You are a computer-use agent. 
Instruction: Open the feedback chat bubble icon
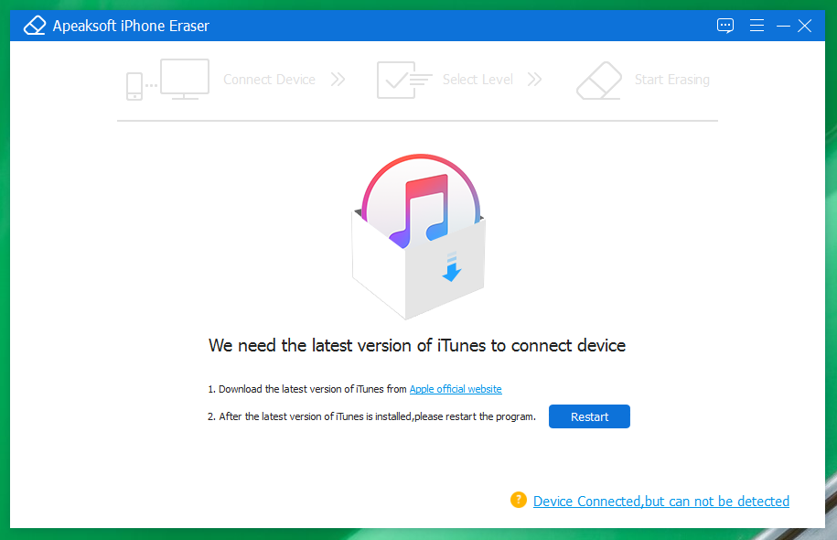[x=724, y=26]
